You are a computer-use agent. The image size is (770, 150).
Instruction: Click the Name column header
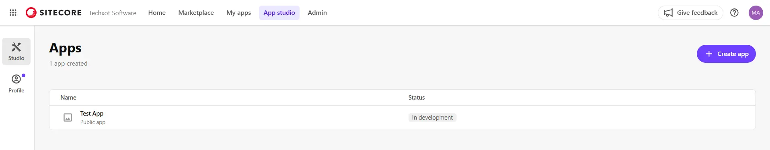point(68,98)
